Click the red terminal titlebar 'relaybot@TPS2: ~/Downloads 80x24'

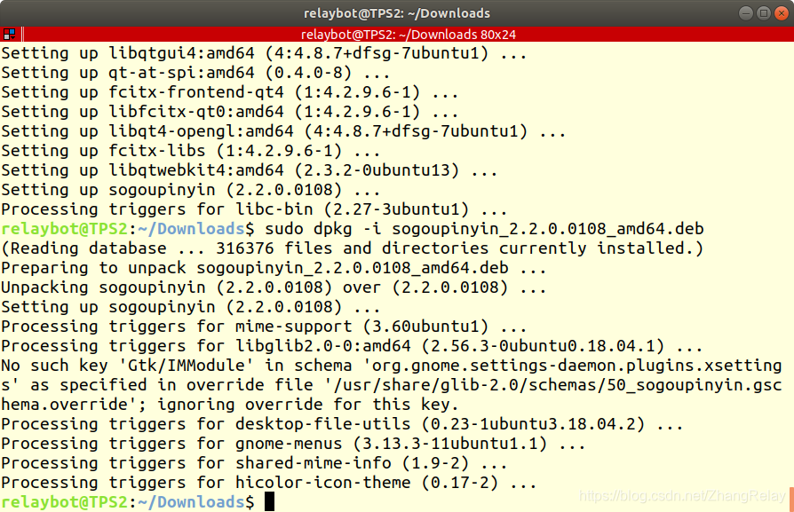tap(409, 35)
